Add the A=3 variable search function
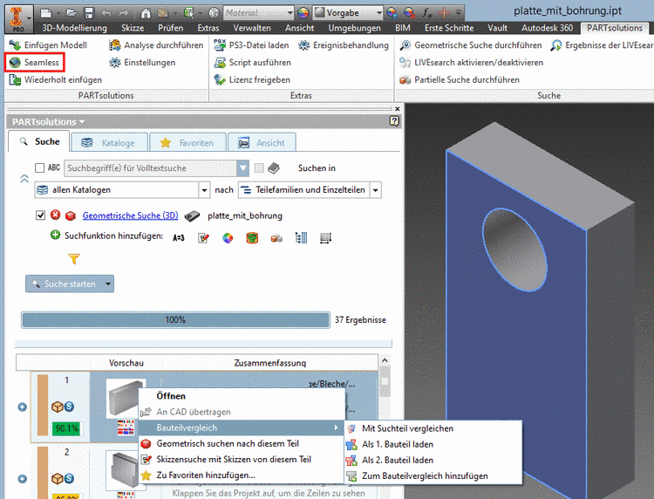This screenshot has height=499, width=654. tap(179, 238)
